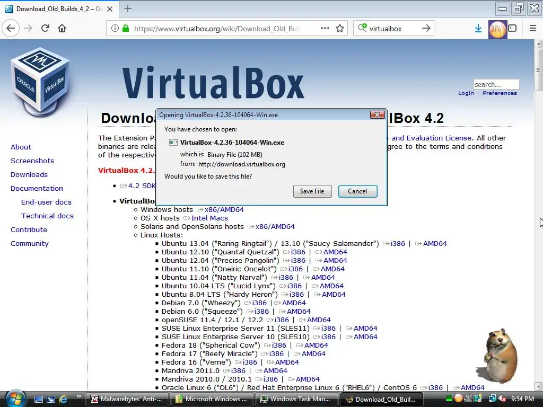Click the address bar URL field
Viewport: 543px width, 407px height.
216,29
